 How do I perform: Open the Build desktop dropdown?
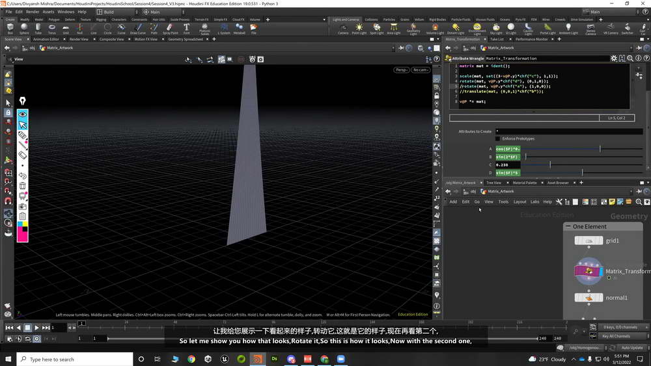coord(117,12)
